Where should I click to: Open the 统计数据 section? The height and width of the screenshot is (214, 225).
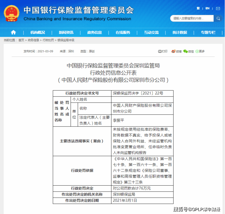tap(180, 32)
